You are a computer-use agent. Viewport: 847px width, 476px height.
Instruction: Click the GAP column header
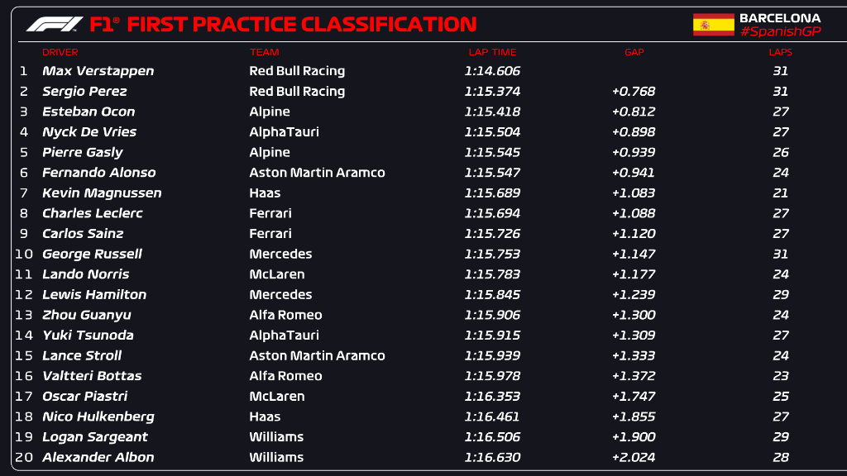(634, 52)
